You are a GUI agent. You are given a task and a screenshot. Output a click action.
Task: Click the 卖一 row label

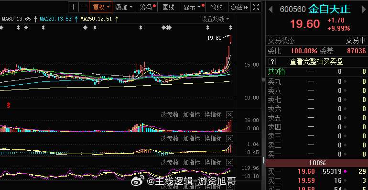[x=275, y=154]
